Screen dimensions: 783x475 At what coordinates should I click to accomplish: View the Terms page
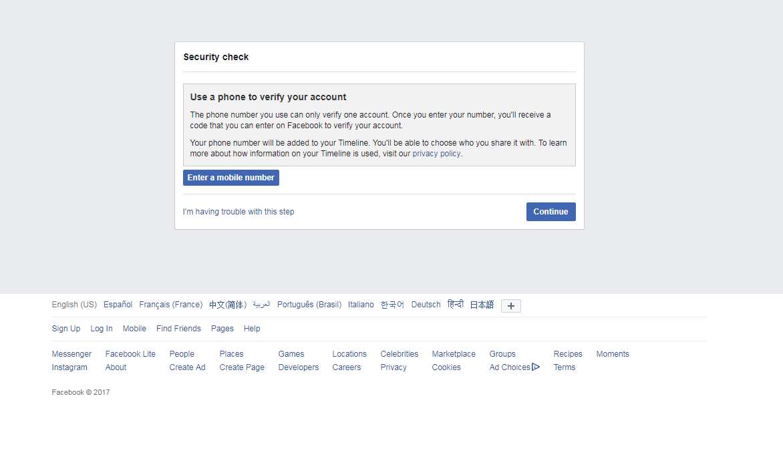coord(565,367)
